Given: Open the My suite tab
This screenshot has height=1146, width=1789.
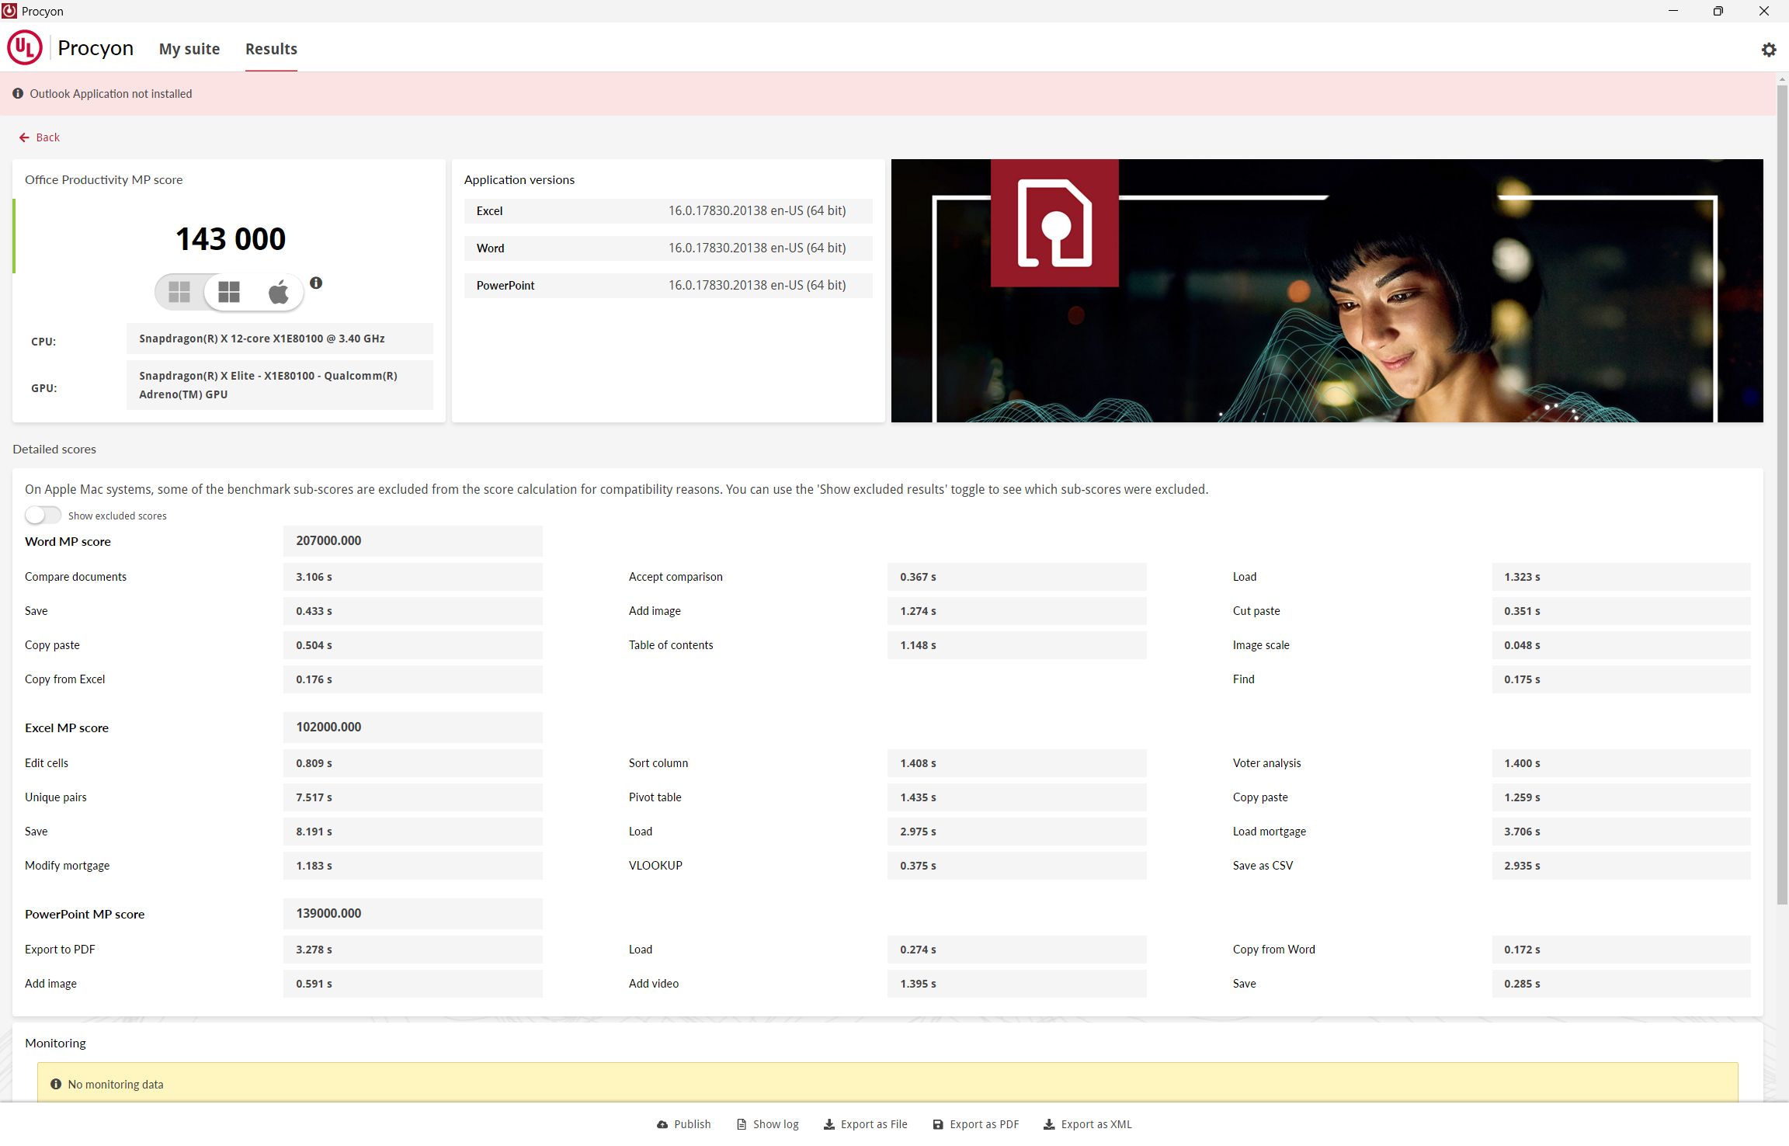Looking at the screenshot, I should click(189, 49).
